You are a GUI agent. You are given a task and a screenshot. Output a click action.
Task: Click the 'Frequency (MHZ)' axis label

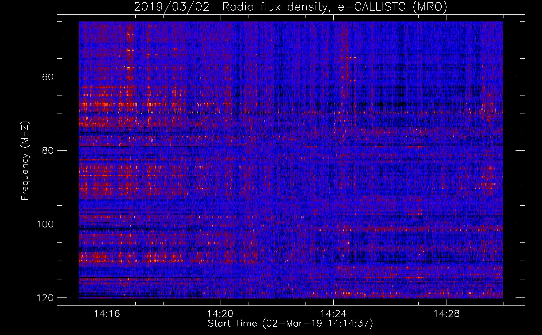[25, 161]
